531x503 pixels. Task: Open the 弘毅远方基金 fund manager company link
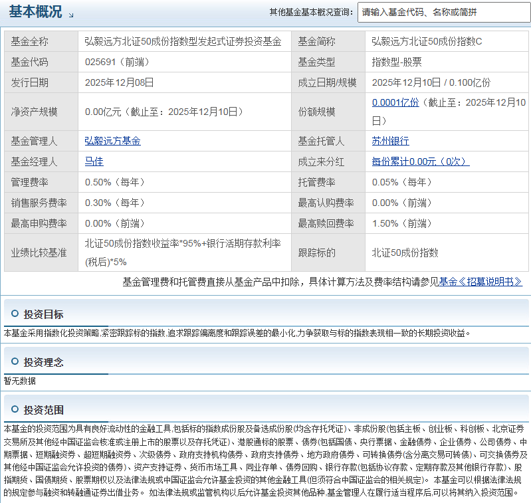112,141
